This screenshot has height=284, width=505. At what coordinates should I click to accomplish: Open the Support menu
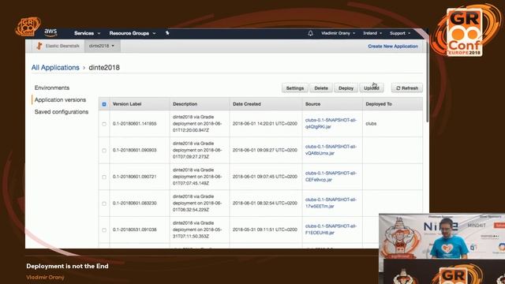pyautogui.click(x=400, y=33)
